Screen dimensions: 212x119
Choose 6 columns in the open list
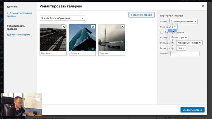point(172,40)
